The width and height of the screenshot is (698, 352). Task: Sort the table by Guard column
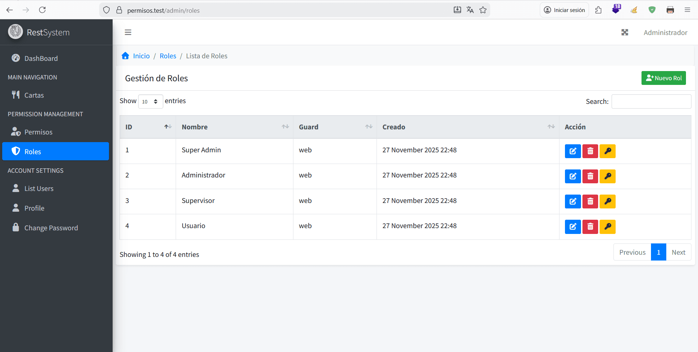tap(335, 127)
